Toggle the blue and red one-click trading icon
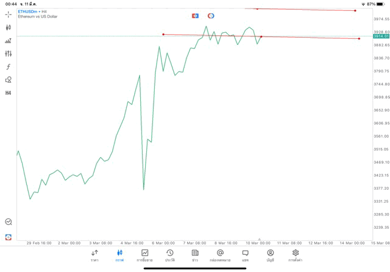Screen dimensions: 390x272 tap(195, 16)
